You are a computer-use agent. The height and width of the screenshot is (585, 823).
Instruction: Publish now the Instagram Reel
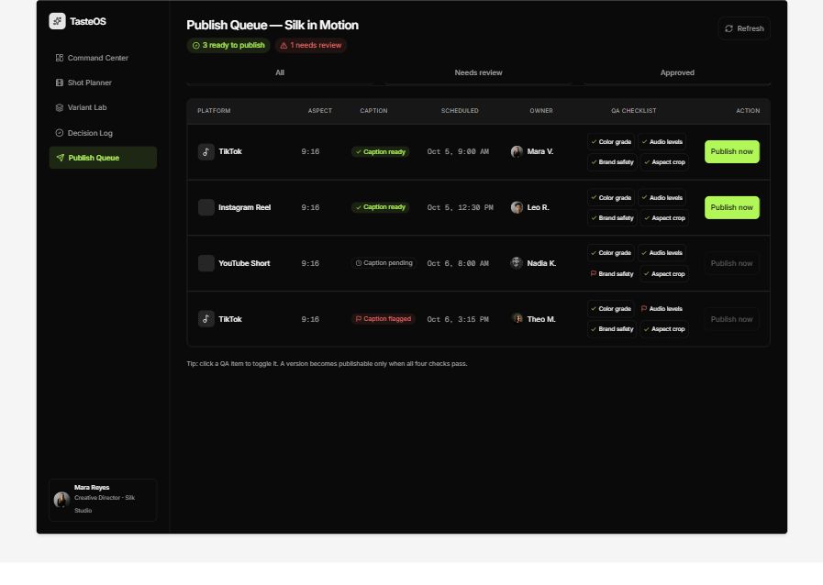(731, 207)
